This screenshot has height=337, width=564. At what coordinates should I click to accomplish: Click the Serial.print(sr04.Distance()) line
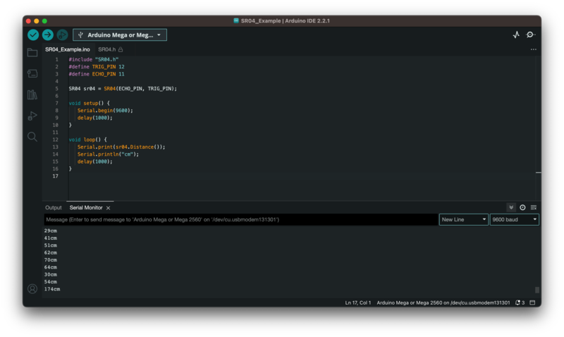tap(121, 147)
